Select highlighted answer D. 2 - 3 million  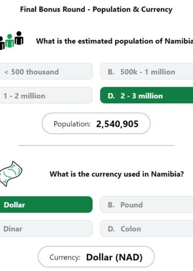click(x=146, y=95)
